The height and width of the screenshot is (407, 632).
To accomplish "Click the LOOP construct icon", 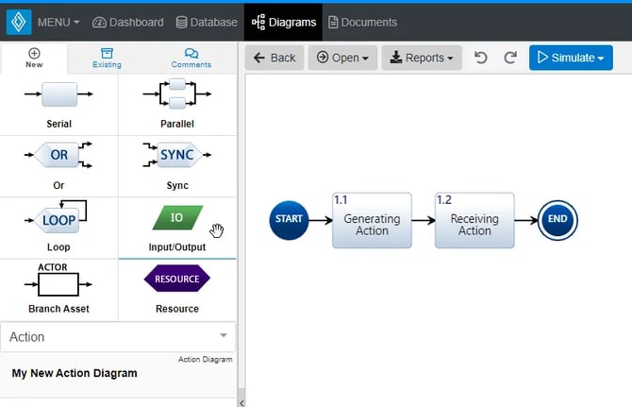I will click(x=57, y=216).
